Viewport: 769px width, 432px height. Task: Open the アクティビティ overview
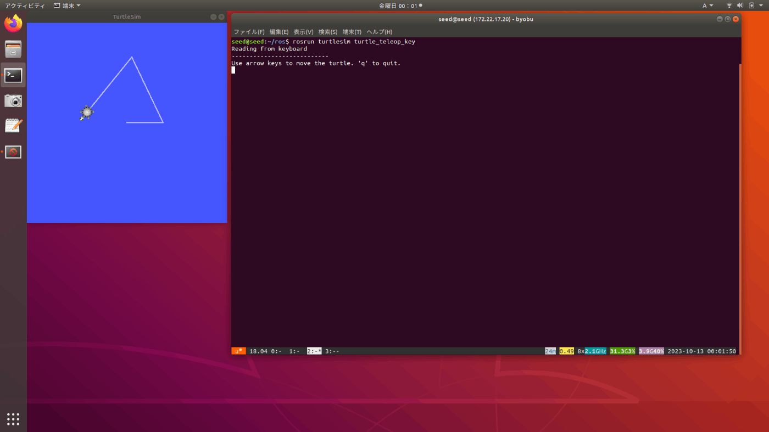(25, 5)
